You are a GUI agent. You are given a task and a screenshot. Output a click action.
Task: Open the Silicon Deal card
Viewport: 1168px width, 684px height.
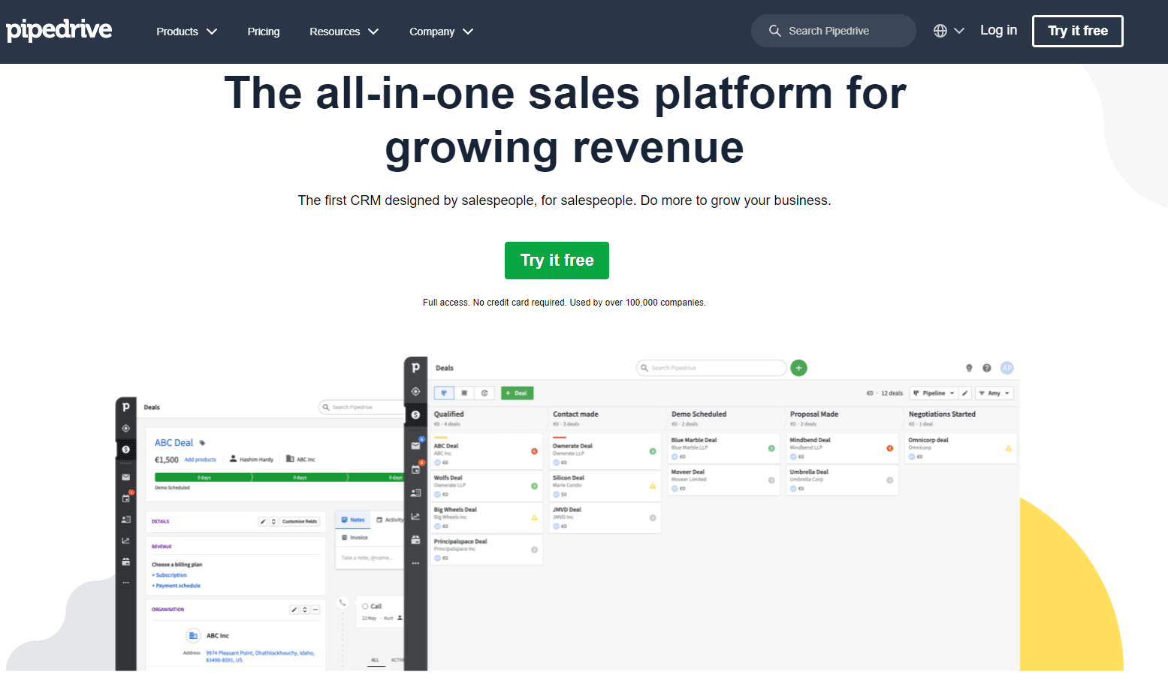coord(605,486)
